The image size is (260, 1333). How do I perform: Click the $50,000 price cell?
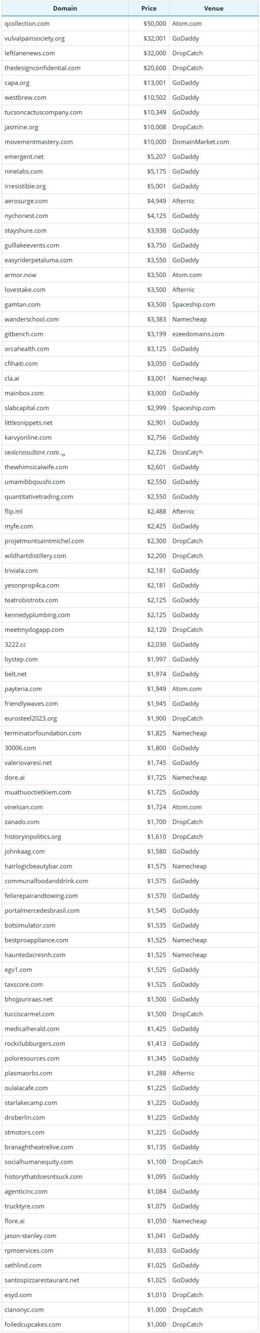(155, 23)
